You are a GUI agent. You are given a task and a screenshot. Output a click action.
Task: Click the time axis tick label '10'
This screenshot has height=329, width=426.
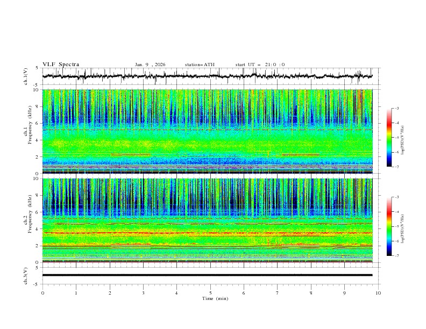tap(378, 293)
